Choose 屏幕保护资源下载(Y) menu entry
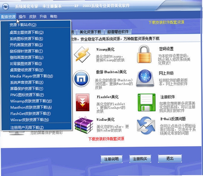 27,89
